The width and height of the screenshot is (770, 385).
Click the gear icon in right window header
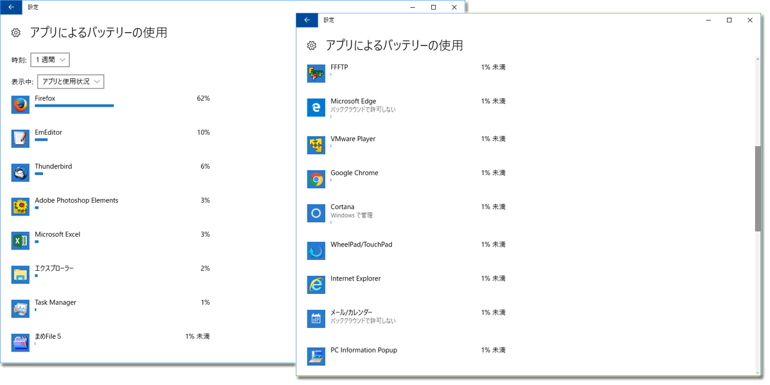[312, 46]
